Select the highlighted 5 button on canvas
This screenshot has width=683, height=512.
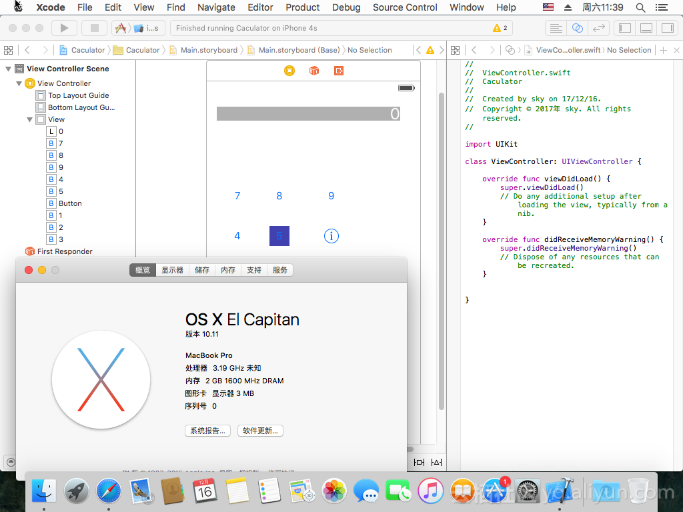pyautogui.click(x=279, y=236)
